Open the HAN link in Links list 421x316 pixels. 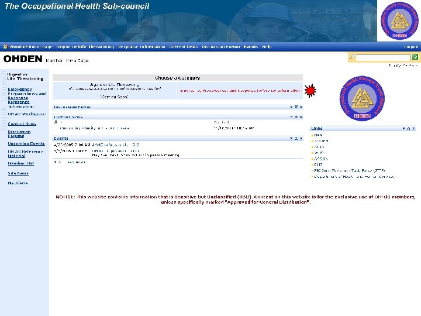(318, 135)
